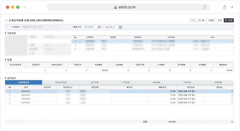Screen dimensions: 240x131
Task: Switch to the 부대현황 tab
Action: (218, 82)
